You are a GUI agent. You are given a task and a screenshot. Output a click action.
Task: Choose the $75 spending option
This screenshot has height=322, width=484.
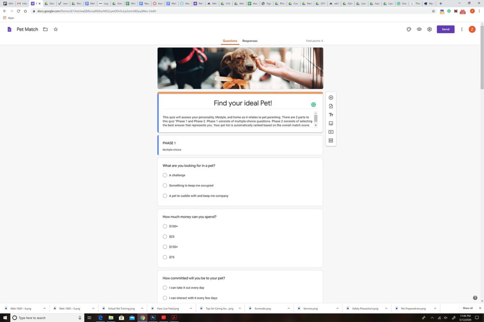pos(165,257)
